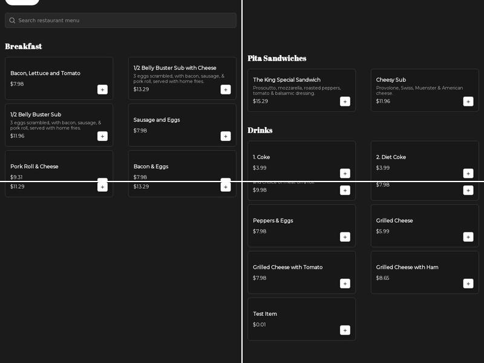This screenshot has height=363, width=484.
Task: Add Cheesy Sub via its plus icon
Action: tap(468, 101)
